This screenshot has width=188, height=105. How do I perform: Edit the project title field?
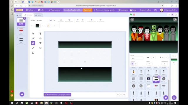(73, 10)
